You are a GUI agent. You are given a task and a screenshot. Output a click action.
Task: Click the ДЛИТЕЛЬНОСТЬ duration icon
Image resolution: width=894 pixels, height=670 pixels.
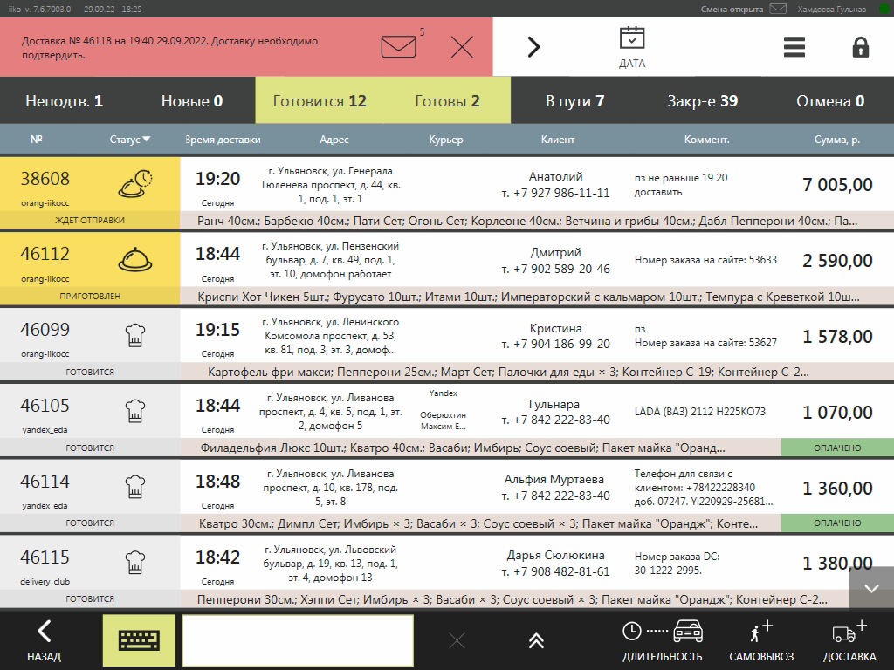click(x=662, y=640)
